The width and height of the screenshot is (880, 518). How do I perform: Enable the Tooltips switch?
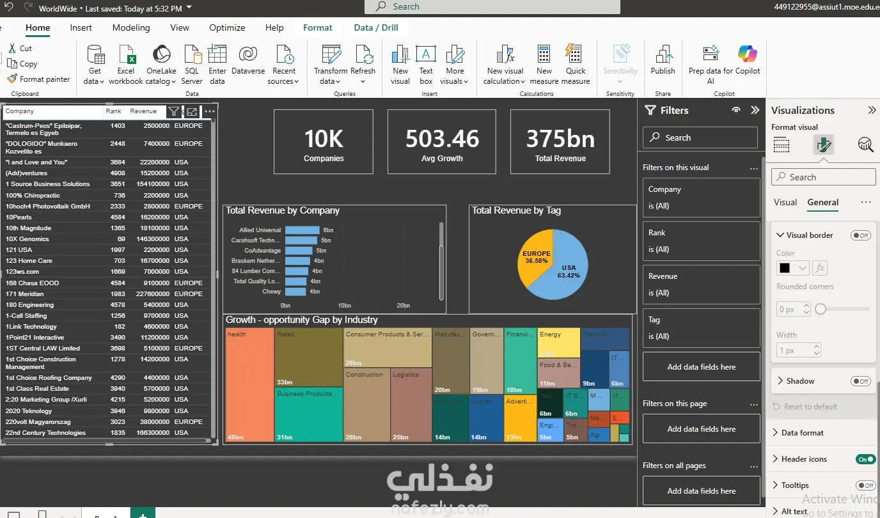866,485
